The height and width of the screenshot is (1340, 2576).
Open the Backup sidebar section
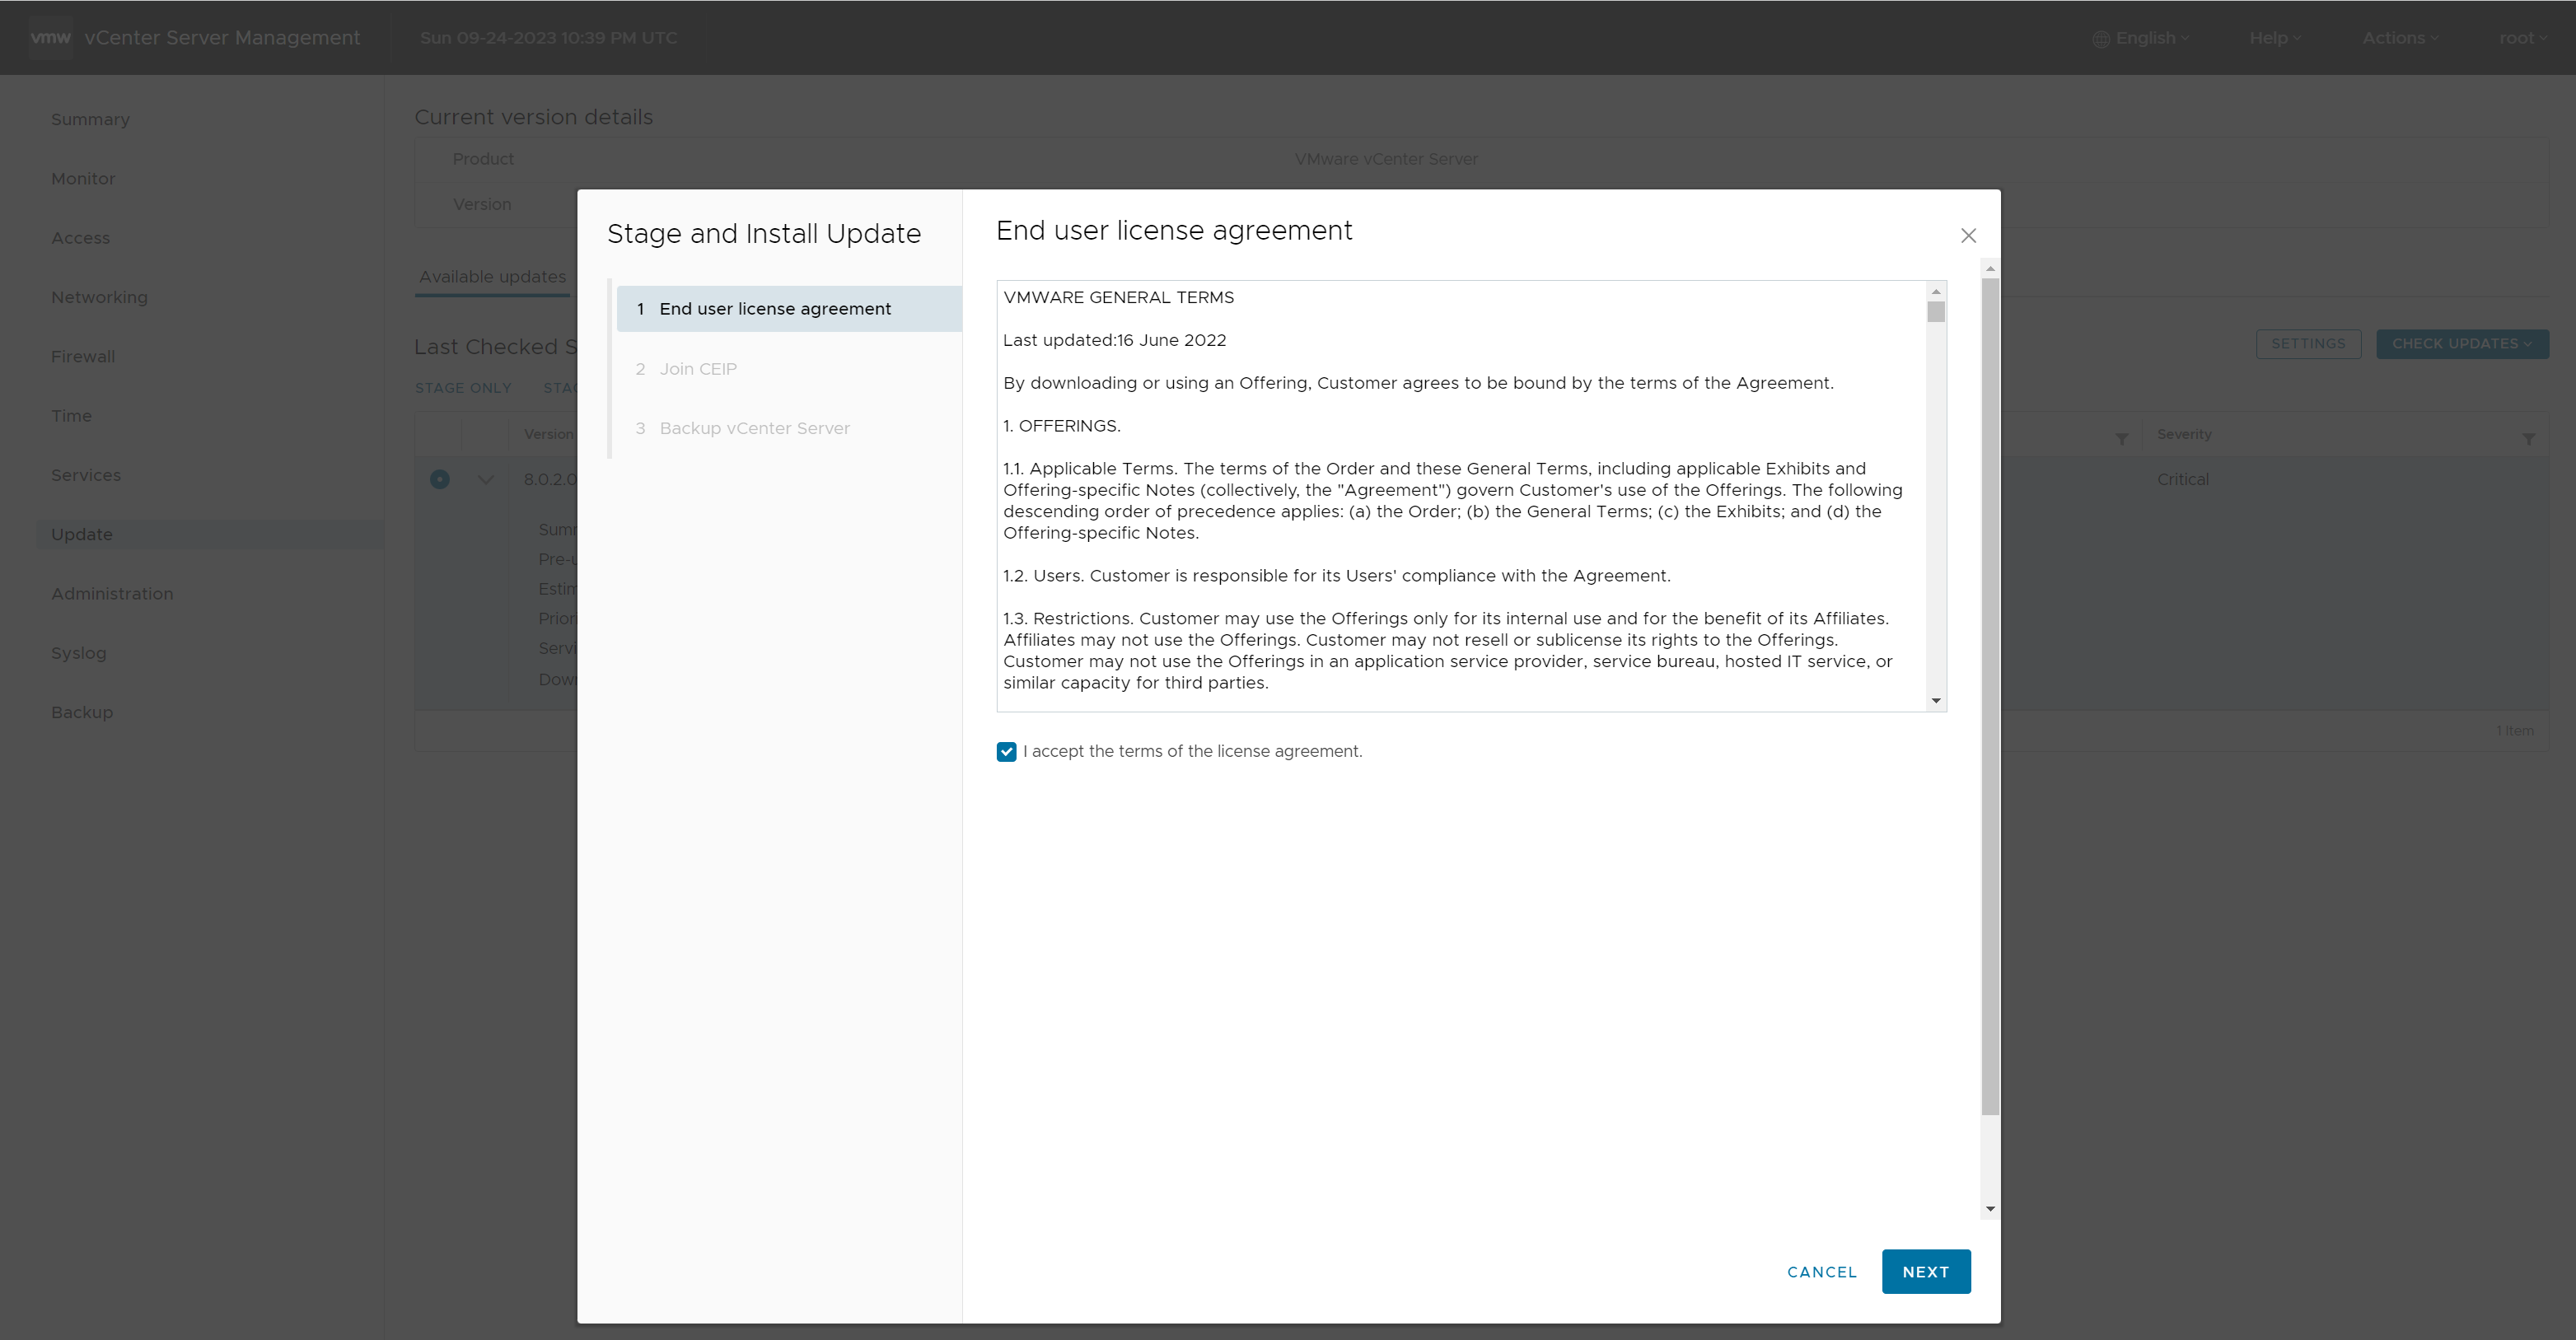tap(82, 712)
